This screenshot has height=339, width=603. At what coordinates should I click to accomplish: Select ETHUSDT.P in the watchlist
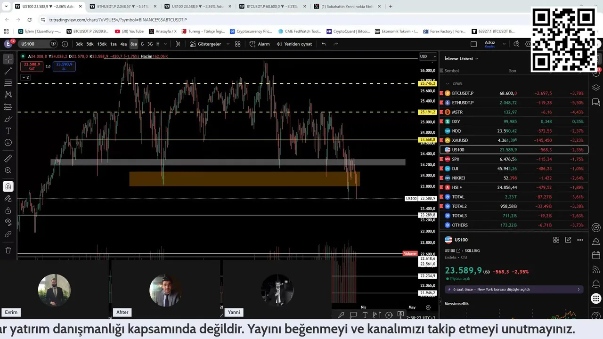[x=513, y=103]
